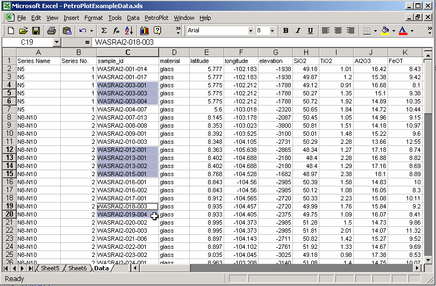Save the workbook with the floppy icon
The height and width of the screenshot is (286, 436).
point(36,31)
